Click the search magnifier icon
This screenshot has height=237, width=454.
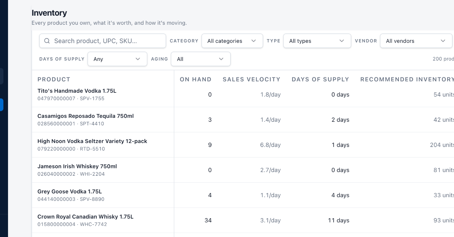(x=47, y=41)
